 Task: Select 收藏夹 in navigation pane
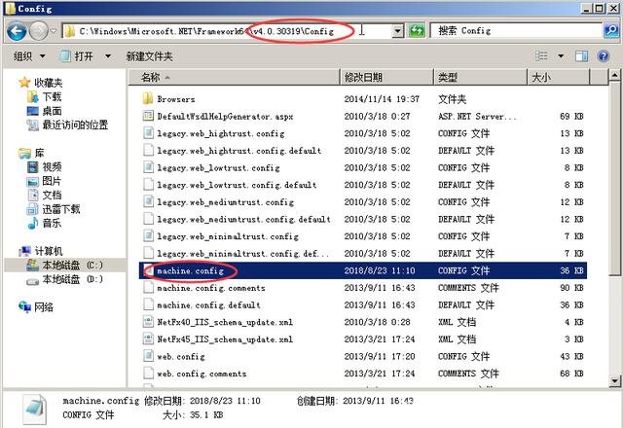coord(41,83)
